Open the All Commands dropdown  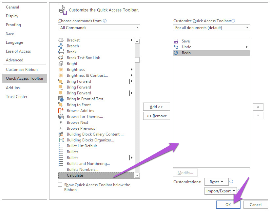click(100, 28)
